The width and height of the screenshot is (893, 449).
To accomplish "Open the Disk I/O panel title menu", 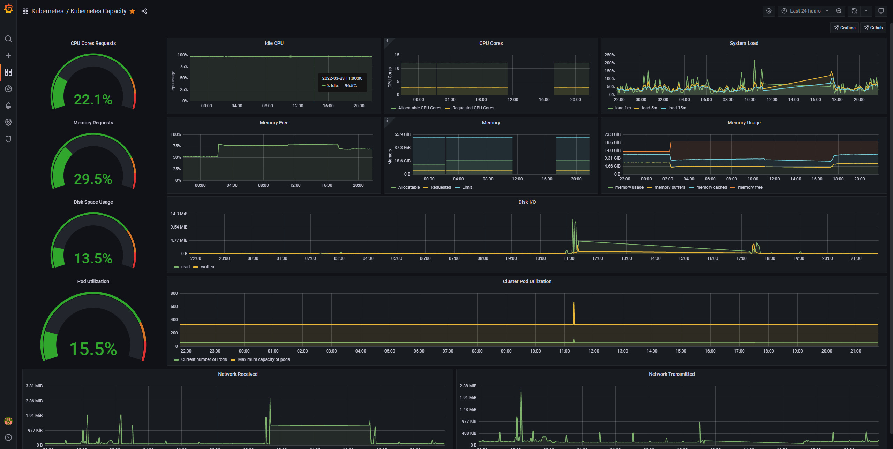I will (527, 202).
